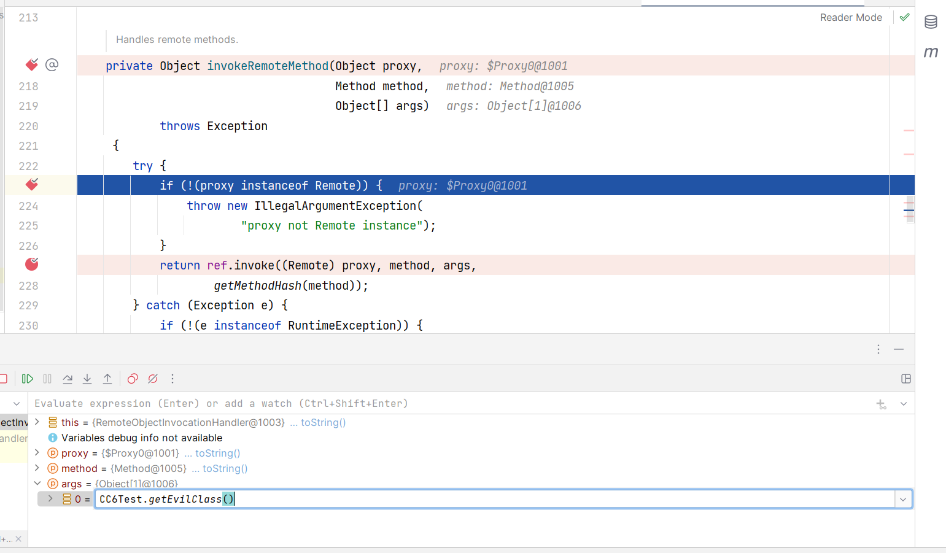Image resolution: width=946 pixels, height=553 pixels.
Task: Click the Step Out arrow icon
Action: (107, 379)
